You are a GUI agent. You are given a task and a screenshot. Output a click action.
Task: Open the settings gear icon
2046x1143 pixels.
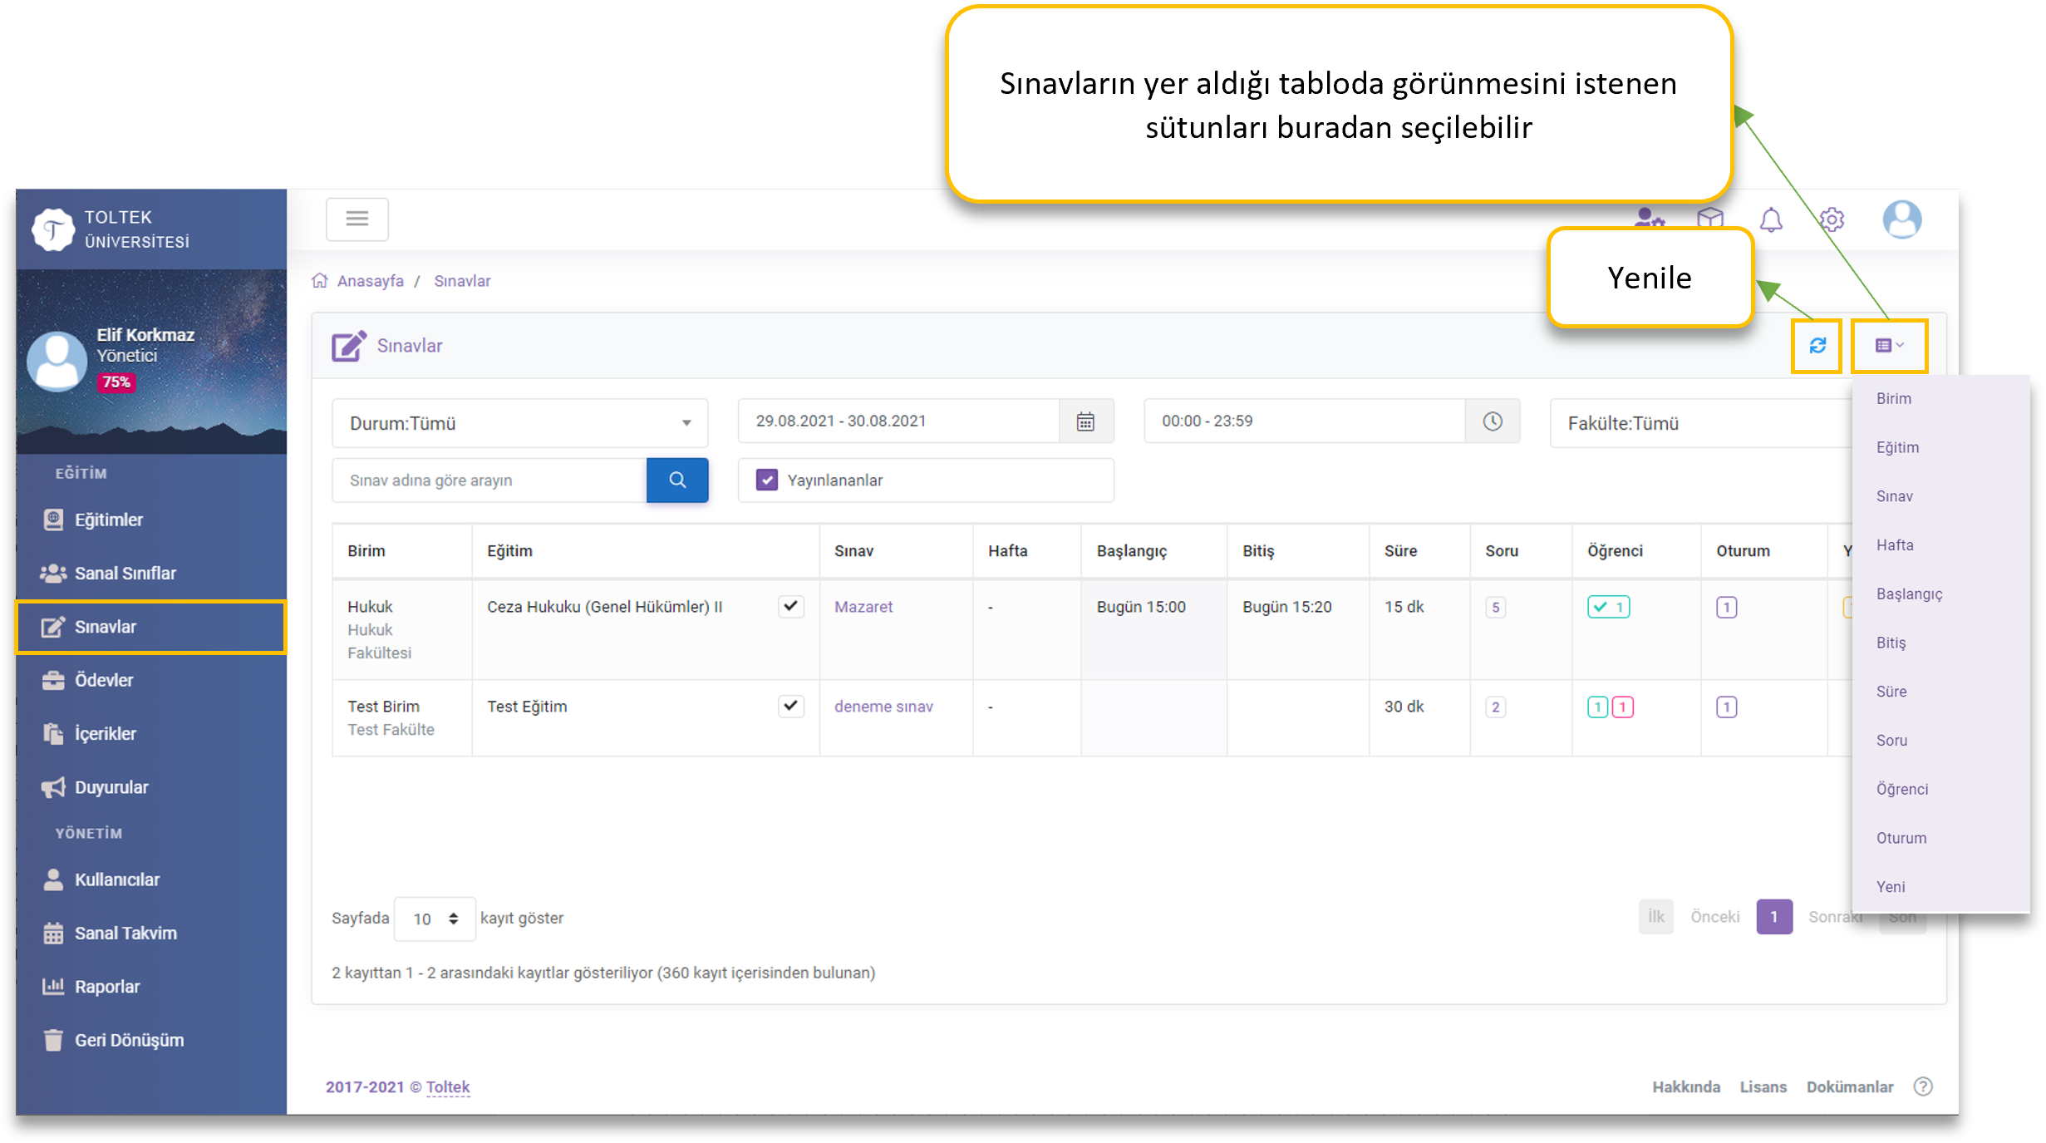click(x=1832, y=220)
